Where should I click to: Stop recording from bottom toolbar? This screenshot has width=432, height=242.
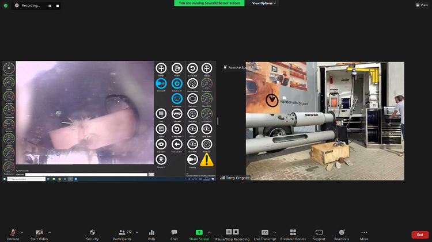pyautogui.click(x=236, y=232)
